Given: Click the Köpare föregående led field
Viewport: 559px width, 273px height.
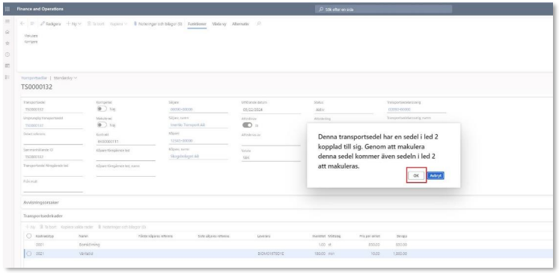Looking at the screenshot, I should [x=126, y=157].
